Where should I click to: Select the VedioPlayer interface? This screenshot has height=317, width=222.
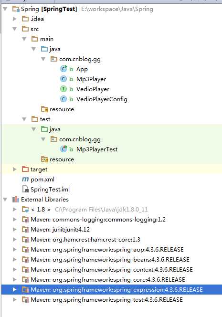pos(93,89)
